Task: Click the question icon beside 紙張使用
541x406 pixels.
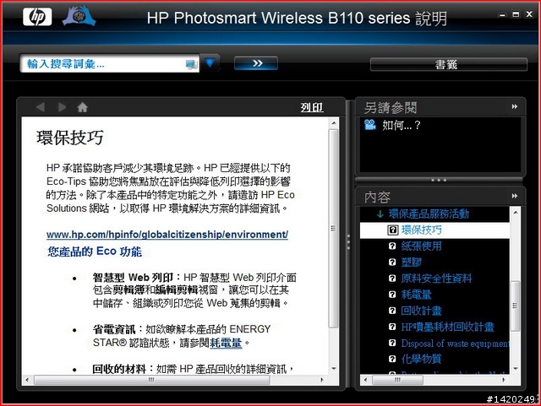Action: [x=392, y=246]
